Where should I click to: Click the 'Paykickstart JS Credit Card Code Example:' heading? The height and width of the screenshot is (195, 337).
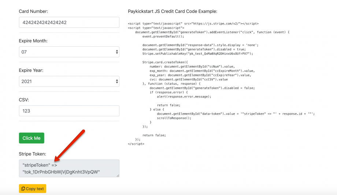tap(173, 11)
